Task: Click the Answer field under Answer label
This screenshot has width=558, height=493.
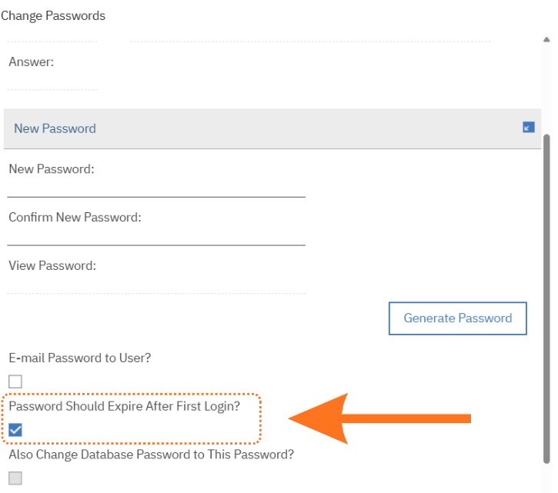Action: click(x=52, y=81)
